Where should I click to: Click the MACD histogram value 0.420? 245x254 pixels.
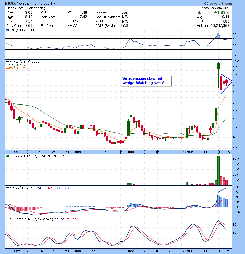[x=64, y=188]
